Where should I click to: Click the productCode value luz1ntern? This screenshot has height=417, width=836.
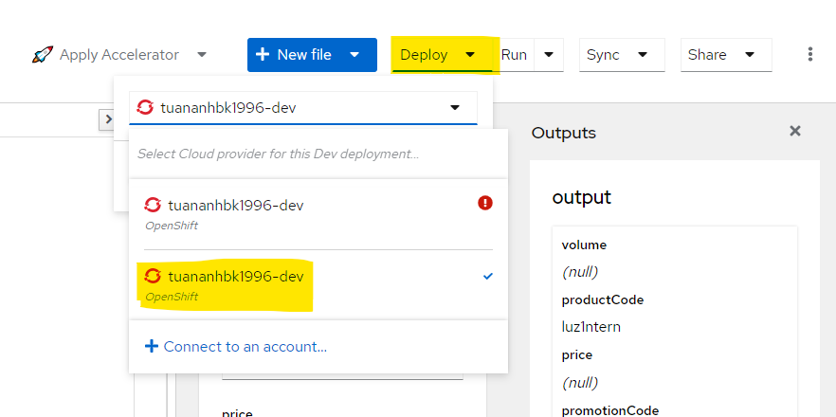[x=591, y=327]
